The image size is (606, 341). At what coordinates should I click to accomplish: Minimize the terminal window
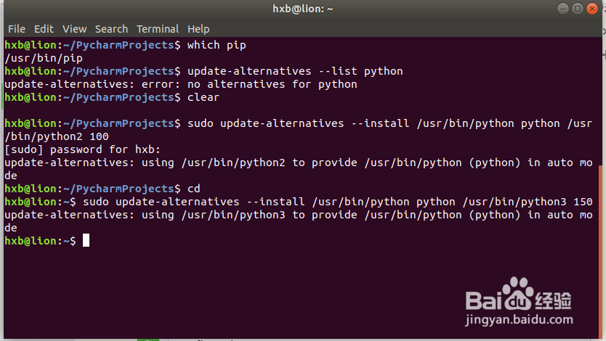(563, 9)
